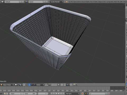Viewport: 127px width, 95px height.
Task: Click the OpenGL render animation icon
Action: 76,85
